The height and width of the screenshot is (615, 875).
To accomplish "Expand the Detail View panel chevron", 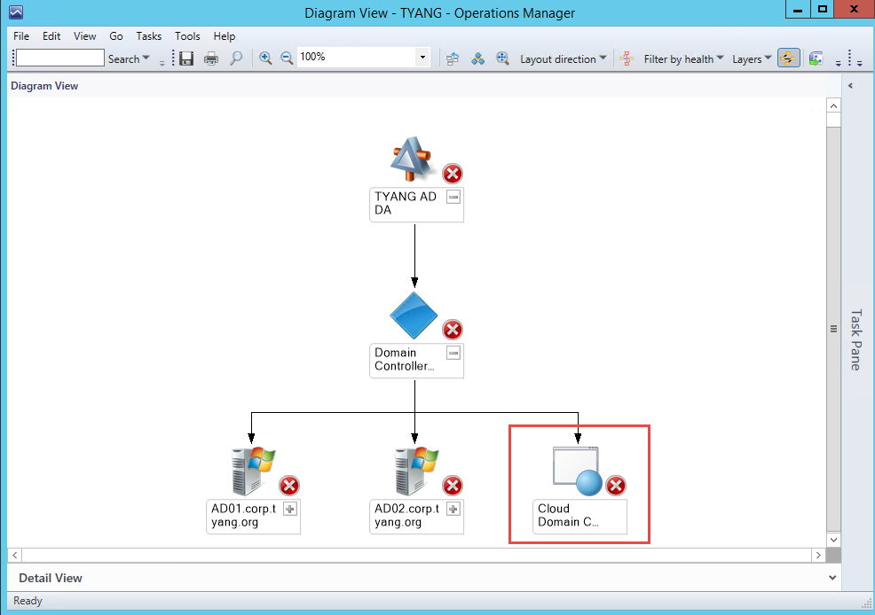I will [x=832, y=578].
